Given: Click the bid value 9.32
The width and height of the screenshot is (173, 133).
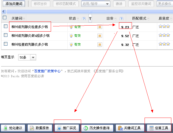Looking at the screenshot, I should [x=125, y=45].
